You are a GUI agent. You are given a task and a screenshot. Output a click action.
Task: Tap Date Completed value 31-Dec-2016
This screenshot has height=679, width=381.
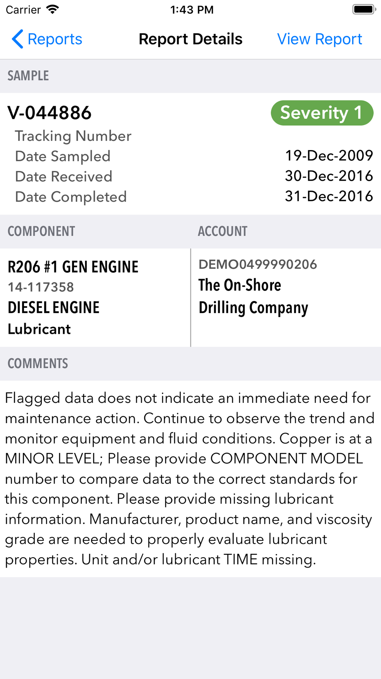(329, 196)
